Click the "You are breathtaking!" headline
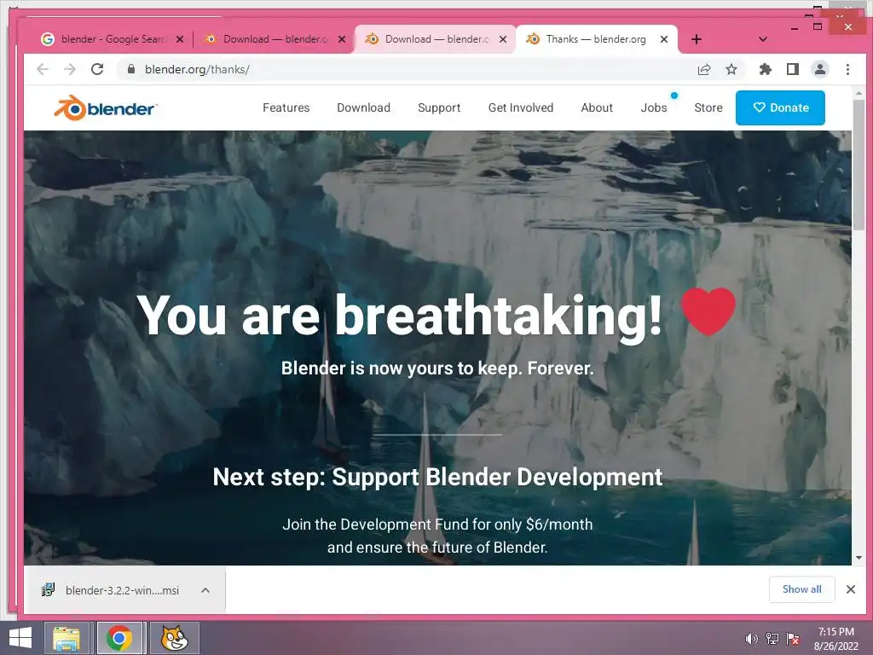Image resolution: width=873 pixels, height=655 pixels. [x=399, y=316]
